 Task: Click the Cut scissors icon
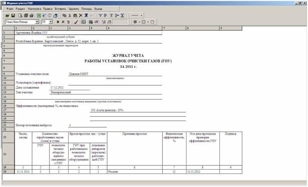tap(70, 15)
